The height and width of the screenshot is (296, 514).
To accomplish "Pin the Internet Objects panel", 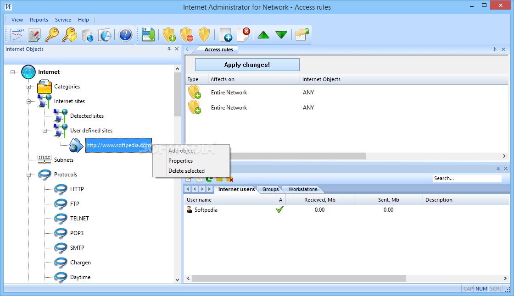I will click(x=169, y=49).
